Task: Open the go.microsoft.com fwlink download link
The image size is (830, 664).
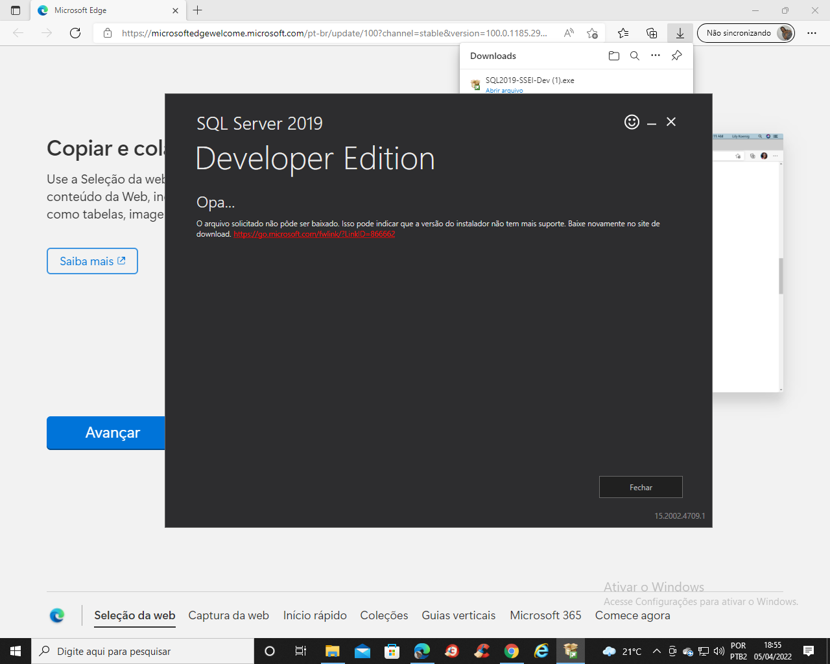Action: coord(314,234)
